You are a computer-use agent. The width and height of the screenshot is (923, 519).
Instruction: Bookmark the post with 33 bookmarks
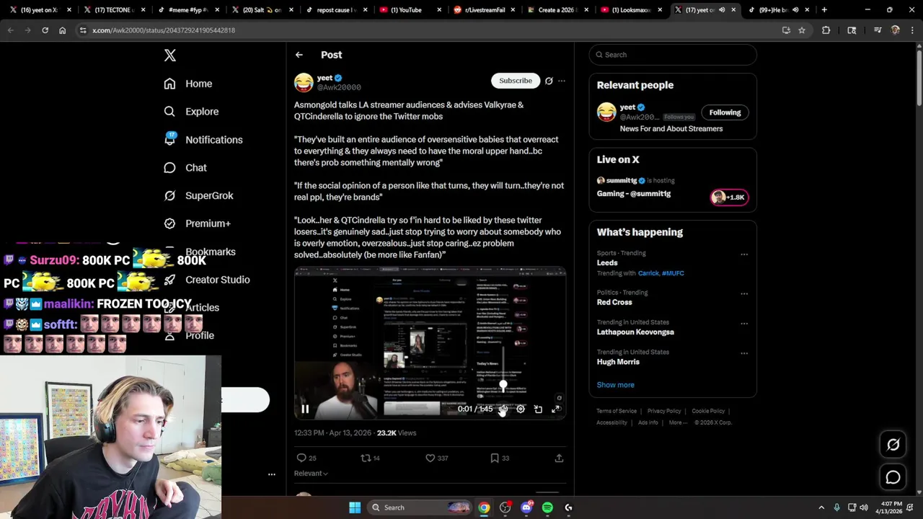click(495, 458)
